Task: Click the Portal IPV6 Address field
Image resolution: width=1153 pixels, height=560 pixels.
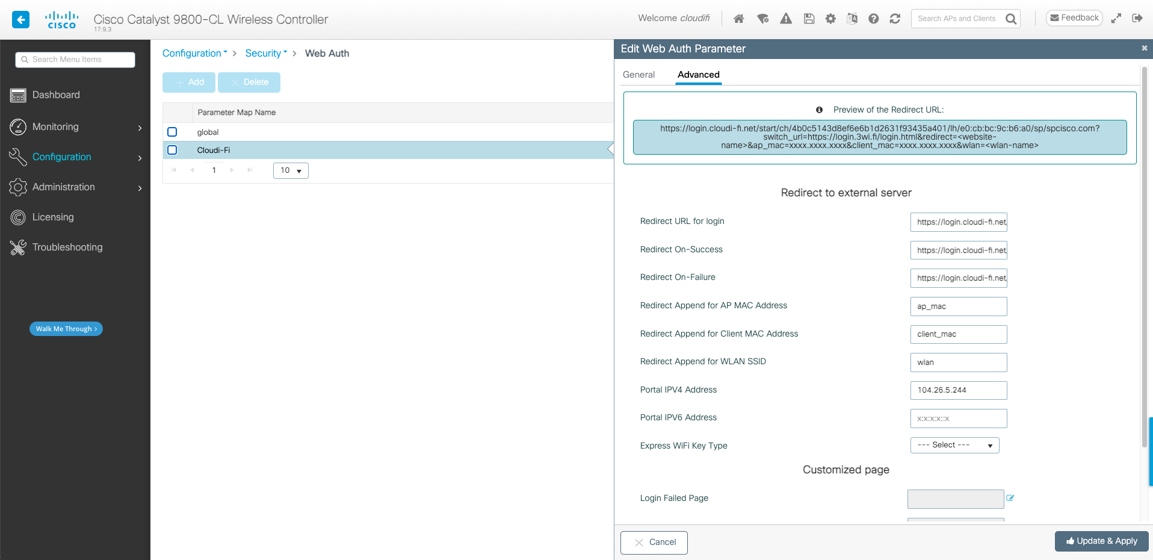Action: (959, 418)
